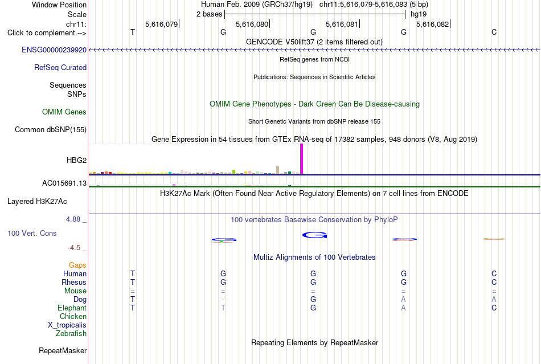Select the Dog species label

click(80, 300)
